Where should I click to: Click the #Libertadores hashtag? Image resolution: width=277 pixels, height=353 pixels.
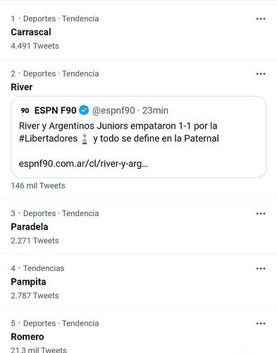tap(48, 138)
